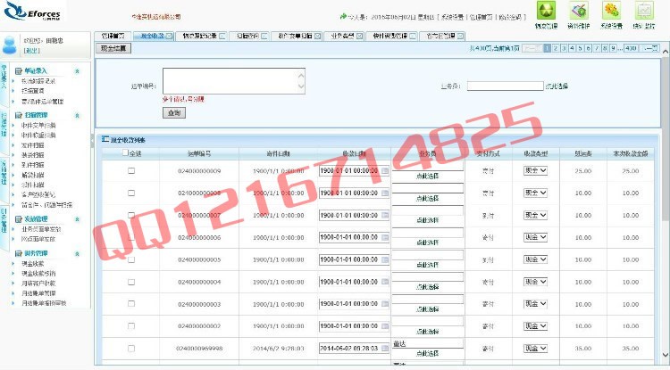Check the box for waybill 024000000004
Screen dimensions: 670x370
click(x=131, y=282)
